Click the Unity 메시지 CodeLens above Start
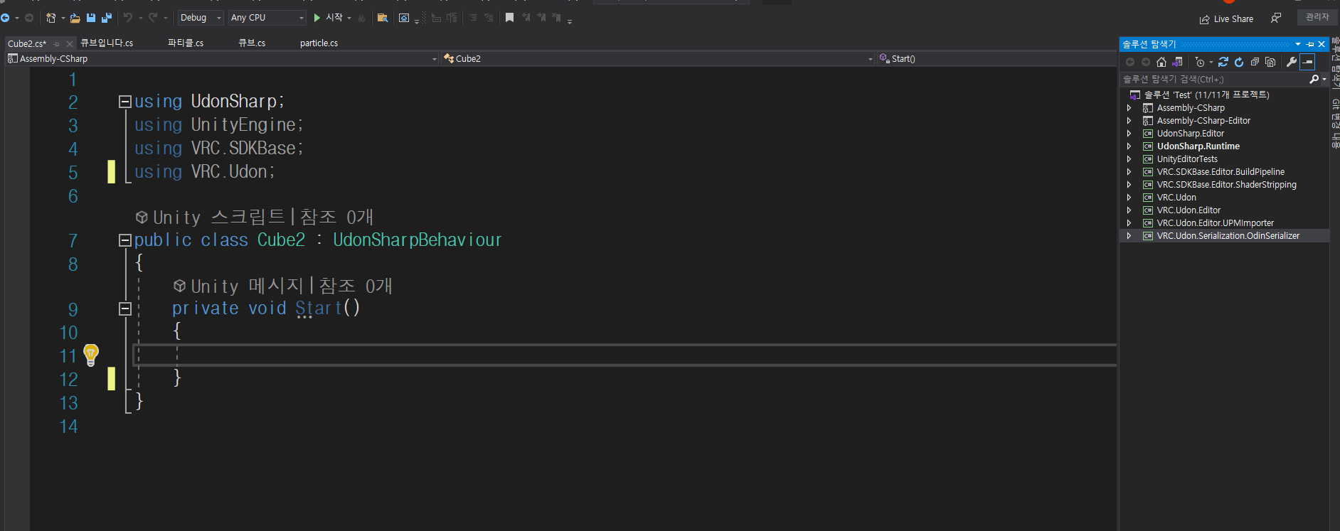The height and width of the screenshot is (531, 1340). coord(283,286)
